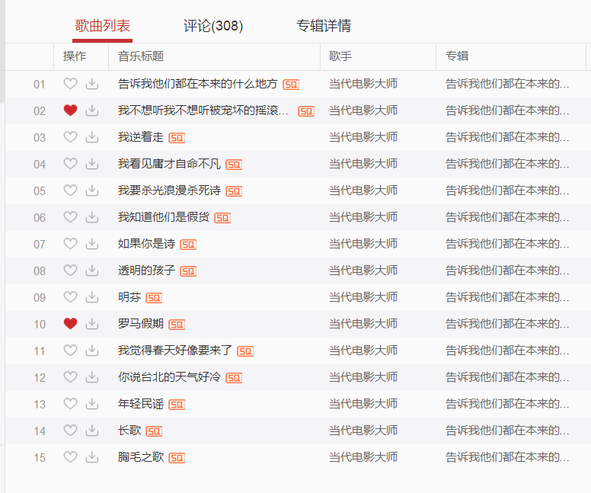Viewport: 591px width, 493px height.
Task: Open 评论(308) comments tab
Action: [x=213, y=26]
